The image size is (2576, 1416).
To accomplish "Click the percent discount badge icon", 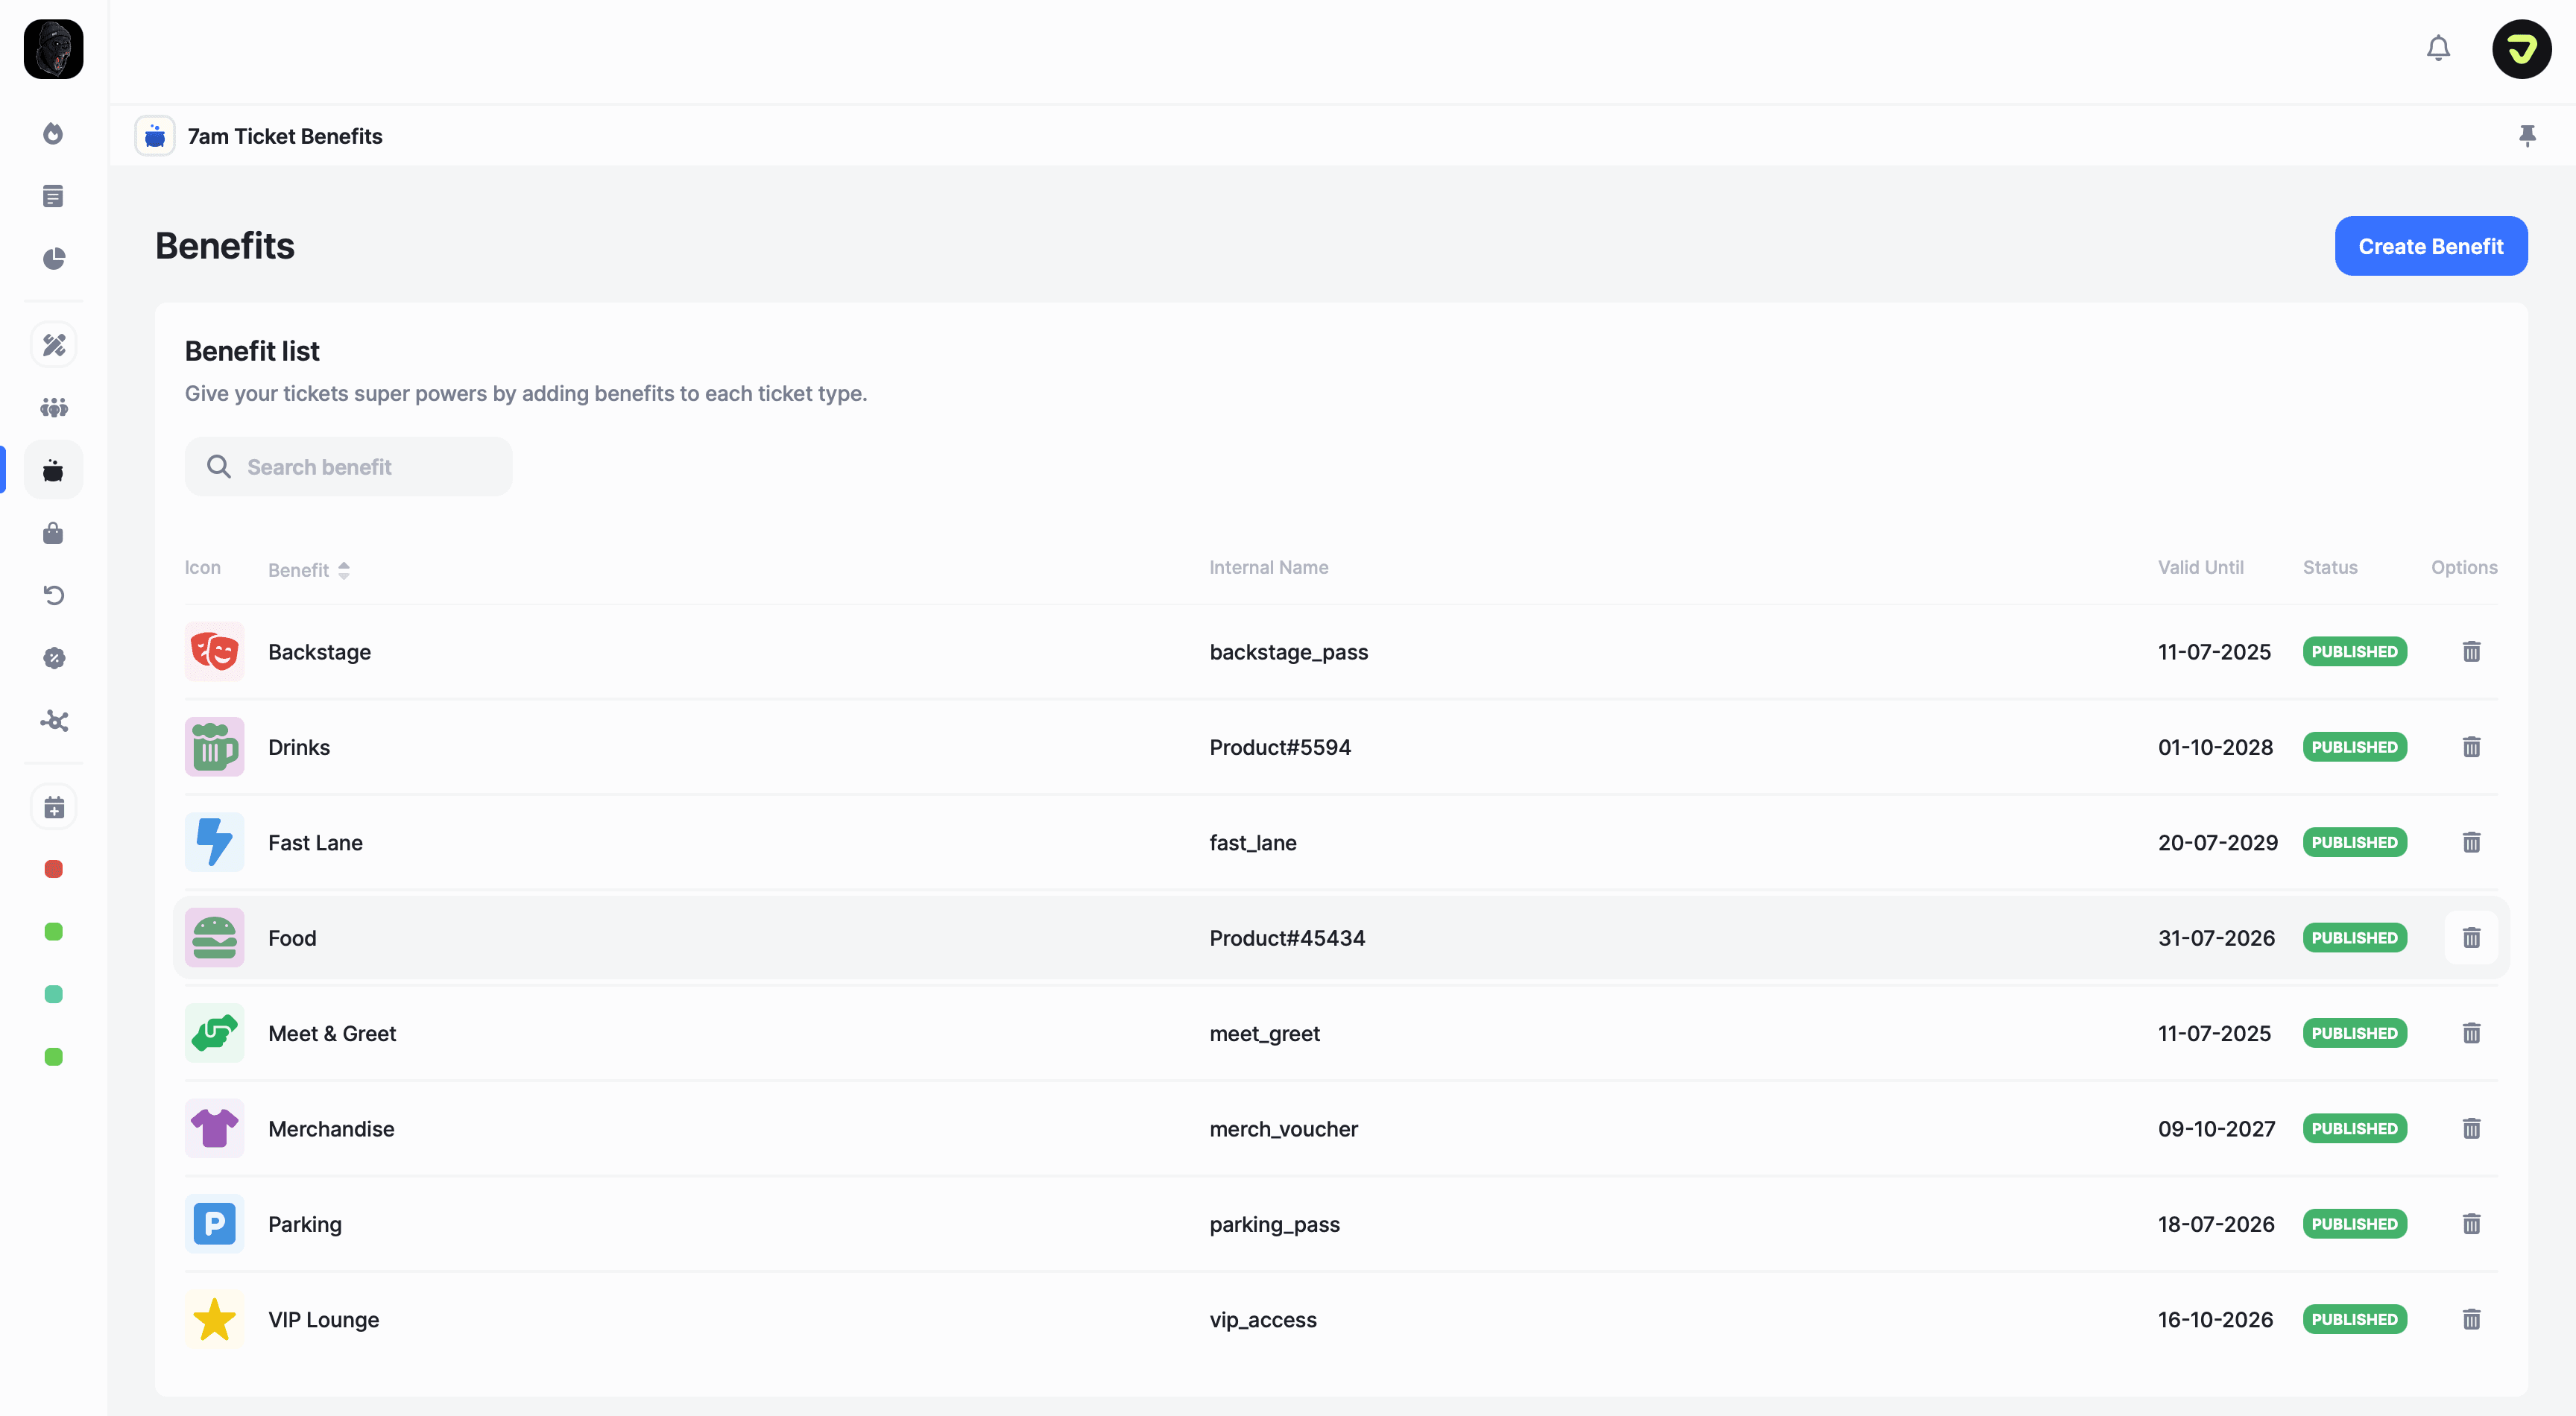I will coord(53,658).
